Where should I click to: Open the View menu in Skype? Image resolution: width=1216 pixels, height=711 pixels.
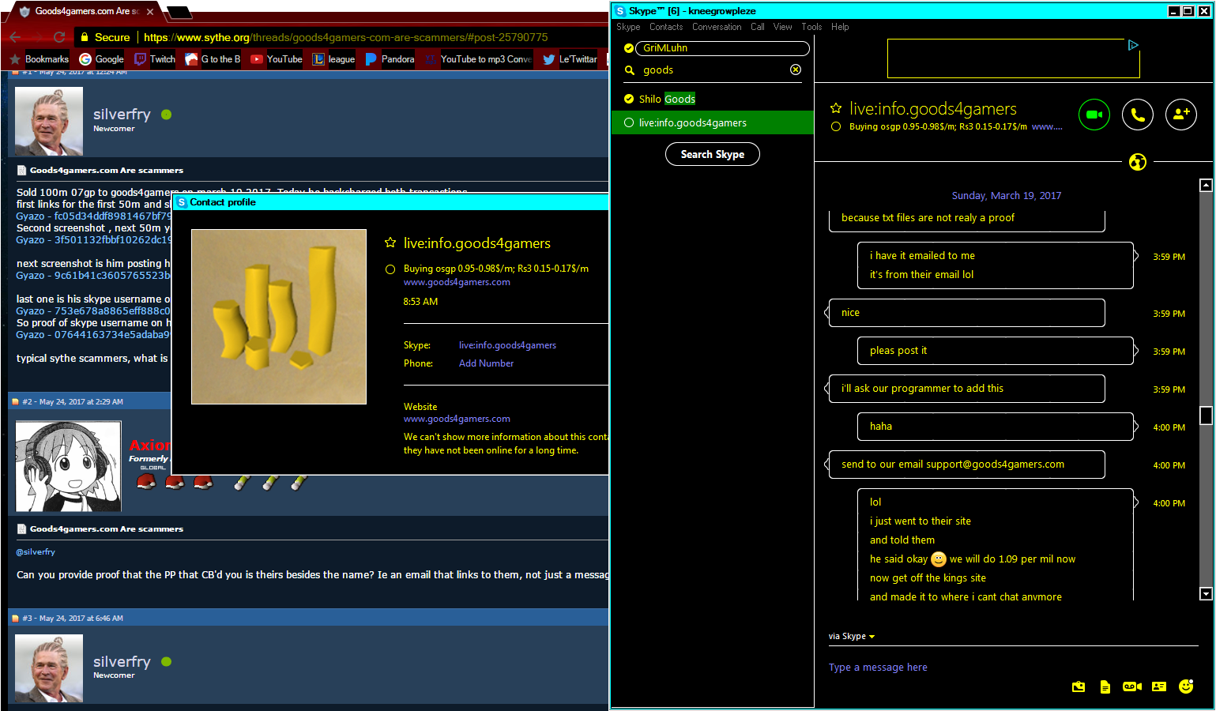pyautogui.click(x=782, y=27)
